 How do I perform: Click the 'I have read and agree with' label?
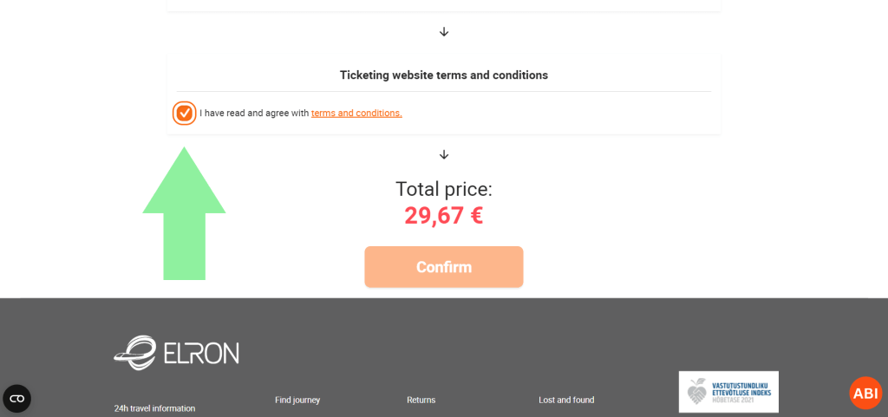[254, 114]
